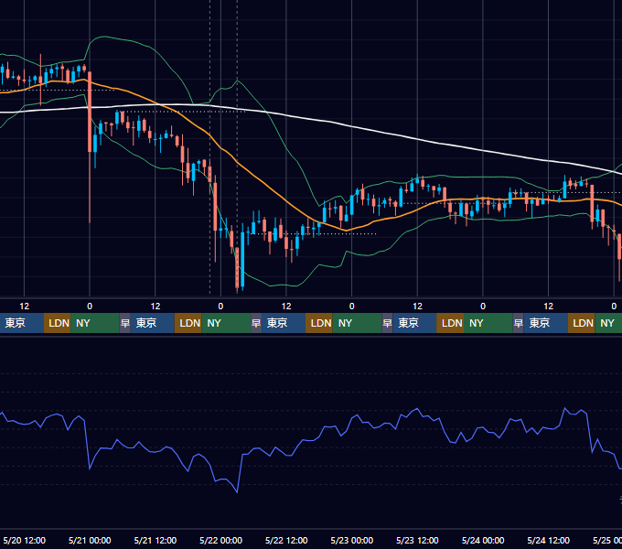Viewport: 622px width, 549px height.
Task: Select the 東京 session block covering 5/23 12:00
Action: click(414, 323)
